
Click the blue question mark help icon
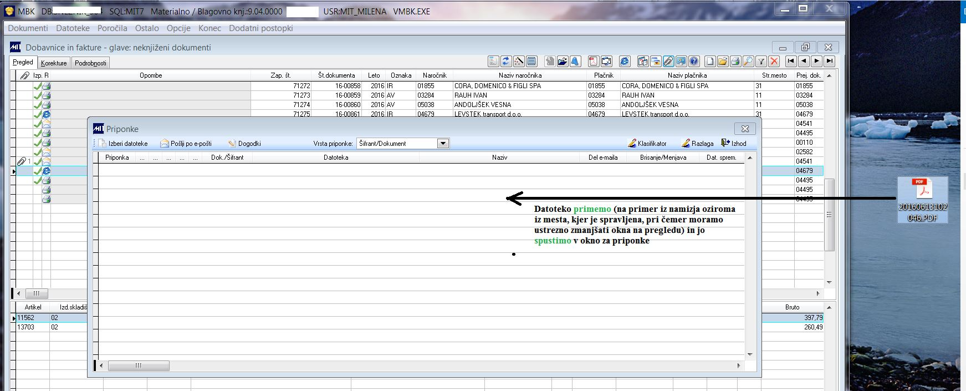694,62
